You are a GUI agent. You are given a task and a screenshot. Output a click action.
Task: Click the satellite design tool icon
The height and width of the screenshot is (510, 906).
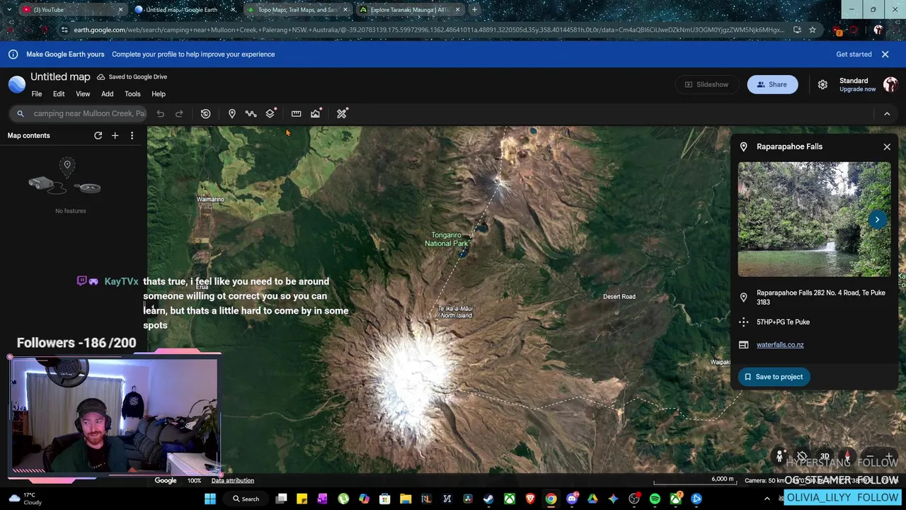coord(342,113)
